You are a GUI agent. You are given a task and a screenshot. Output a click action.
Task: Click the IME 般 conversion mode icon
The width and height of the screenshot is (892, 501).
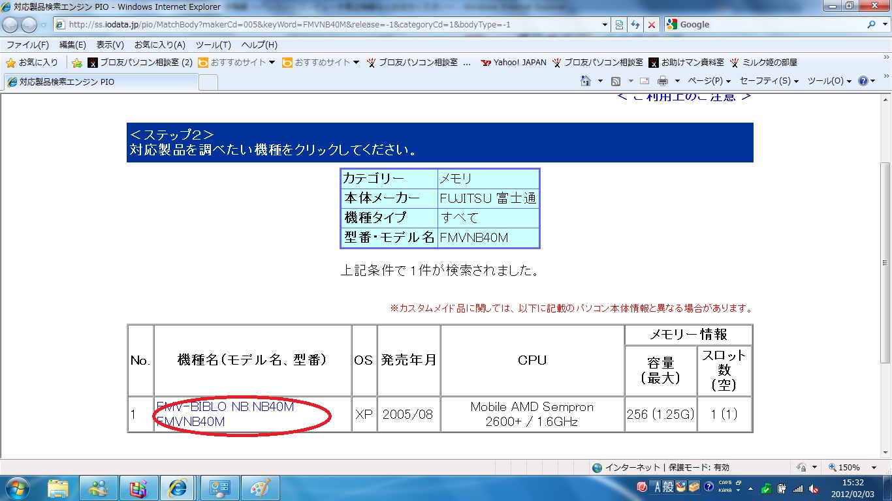[x=669, y=487]
